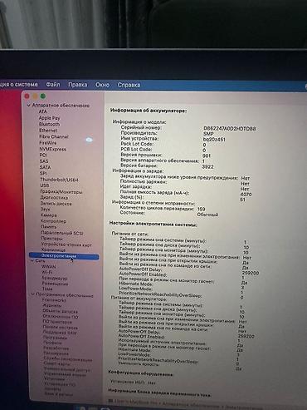Open the Справка menu

pyautogui.click(x=129, y=85)
